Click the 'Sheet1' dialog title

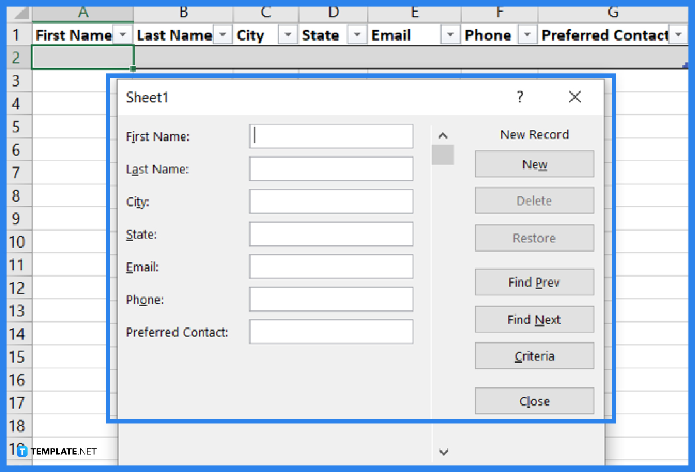coord(147,97)
